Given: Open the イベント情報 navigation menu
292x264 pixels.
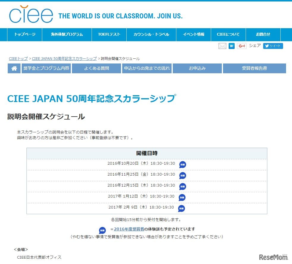Looking at the screenshot, I should (194, 34).
